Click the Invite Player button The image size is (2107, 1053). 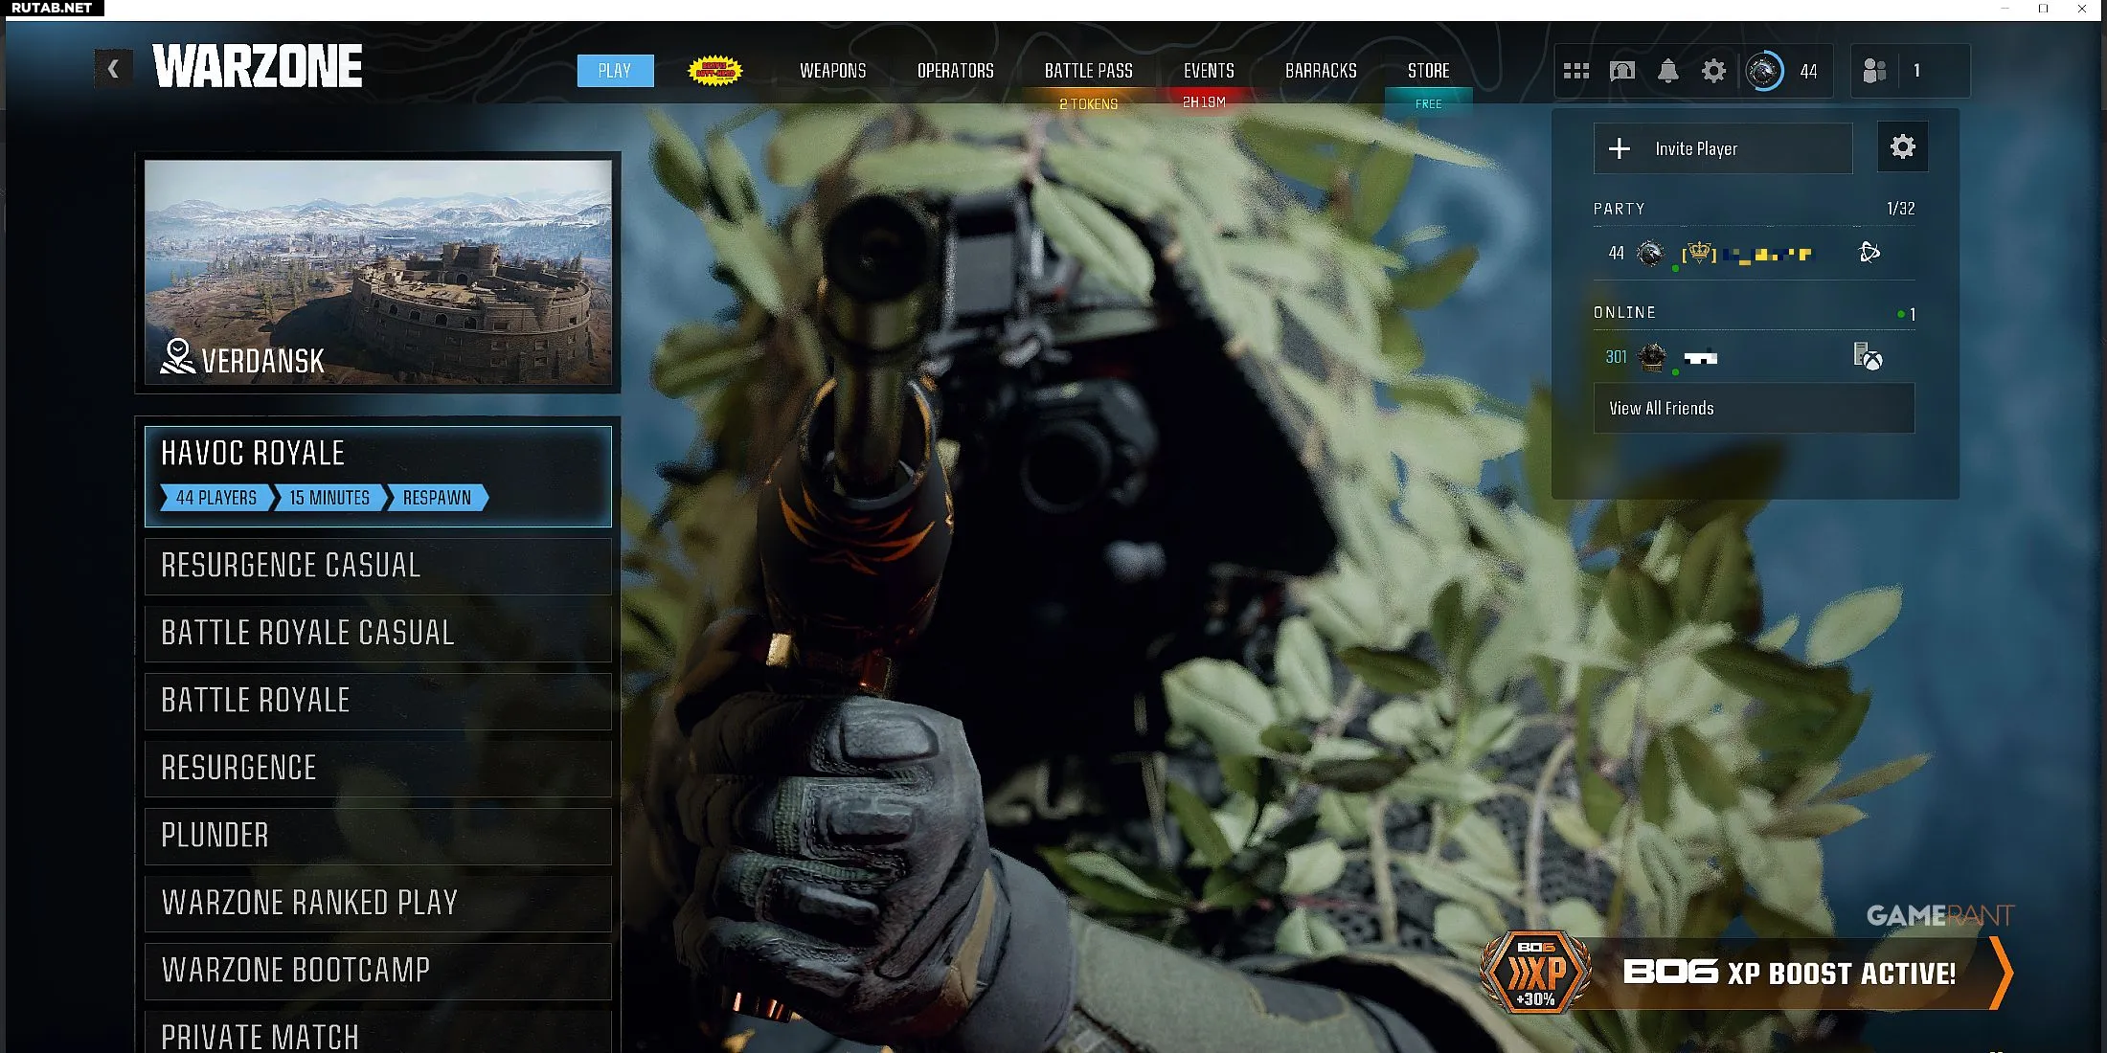pos(1723,148)
